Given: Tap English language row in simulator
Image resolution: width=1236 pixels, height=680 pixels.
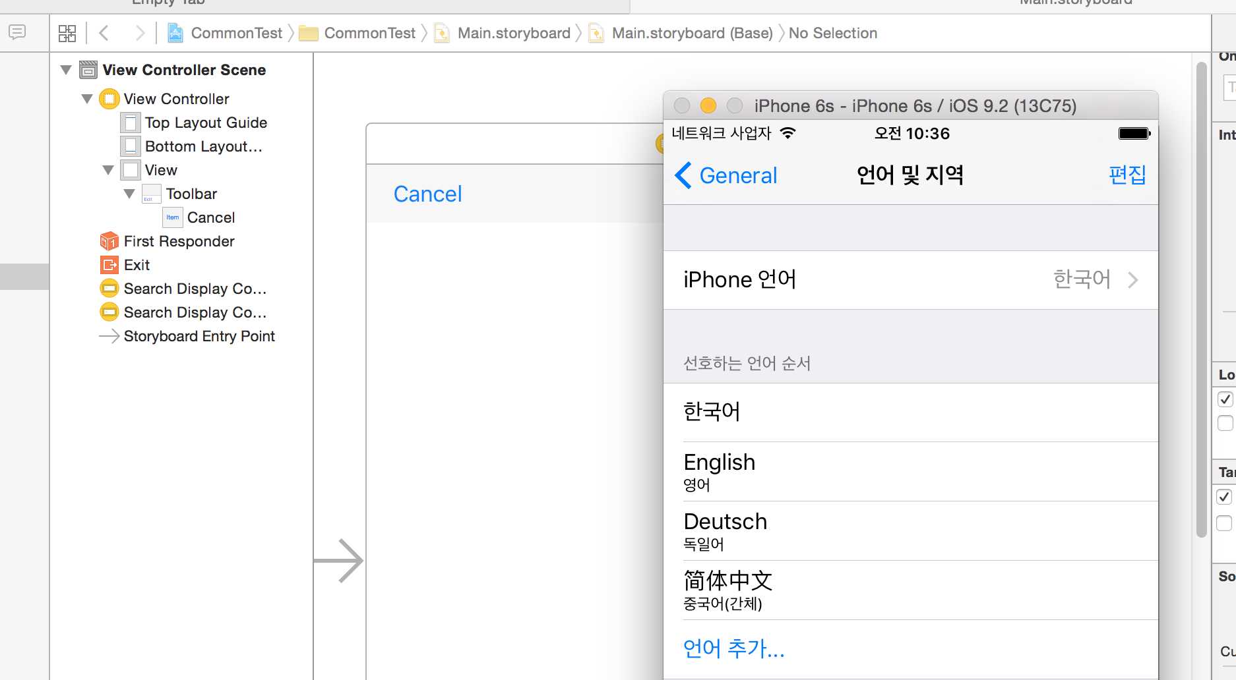Looking at the screenshot, I should coord(911,472).
